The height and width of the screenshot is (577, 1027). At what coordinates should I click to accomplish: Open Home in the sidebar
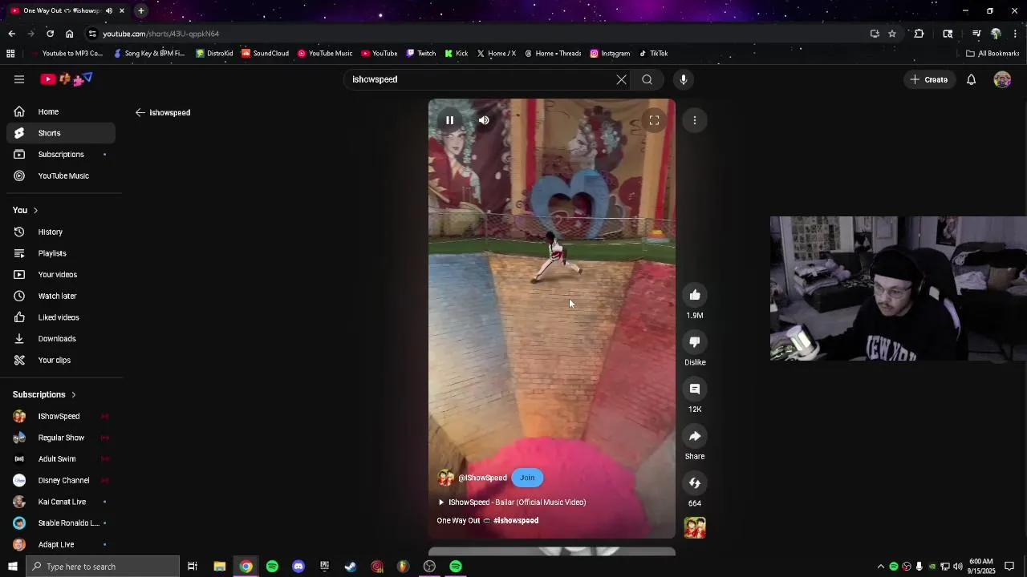[61, 112]
